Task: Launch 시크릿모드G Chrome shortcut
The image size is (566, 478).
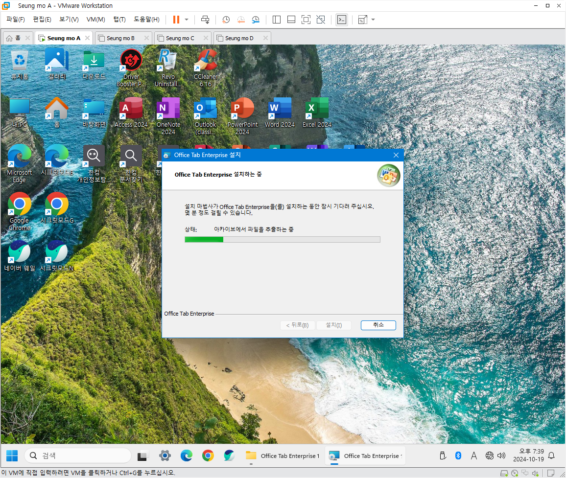Action: pyautogui.click(x=57, y=208)
